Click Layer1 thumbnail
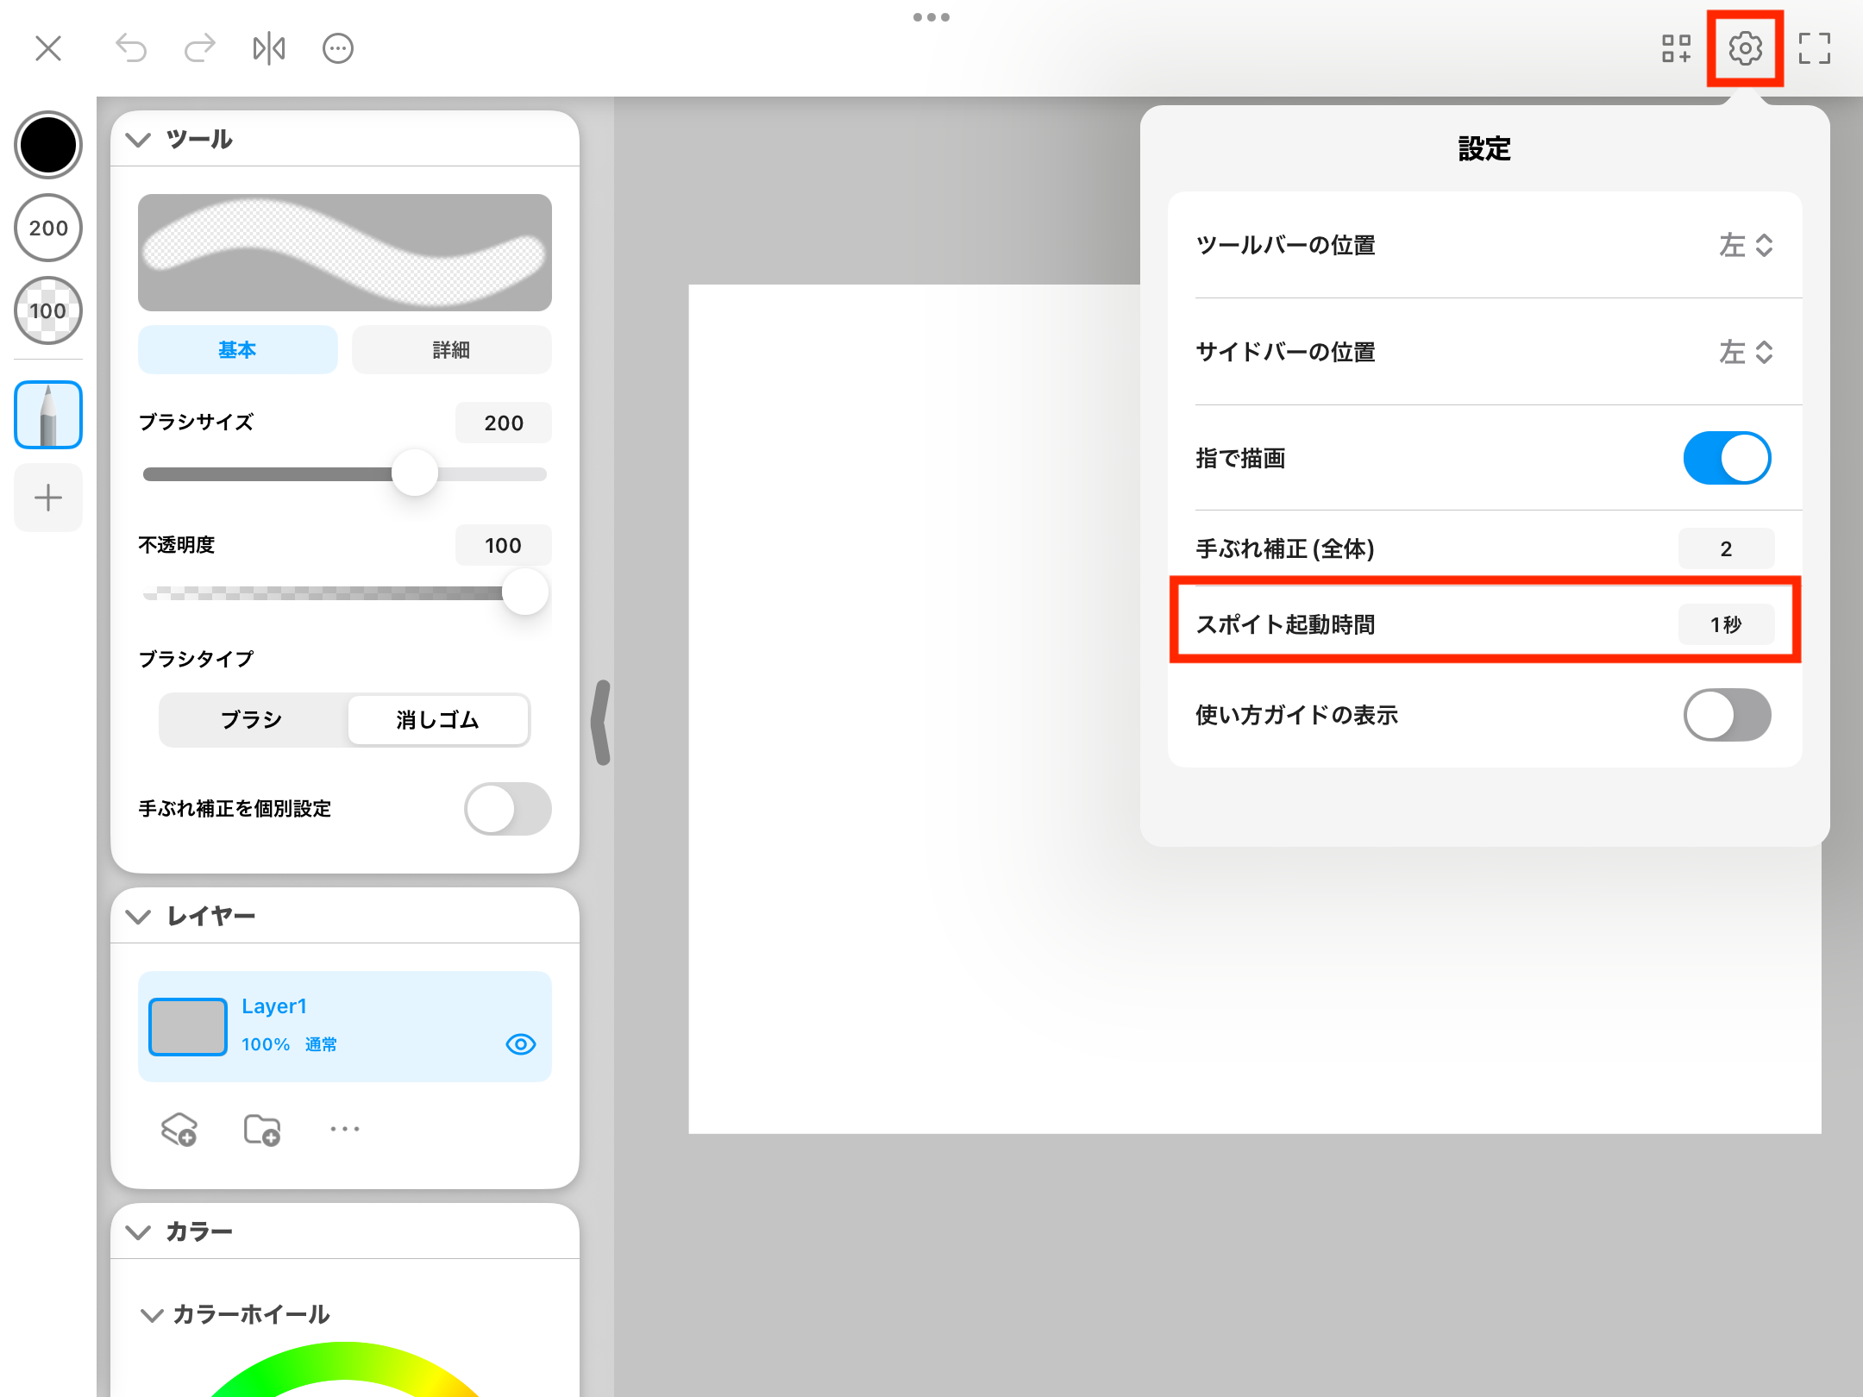The image size is (1863, 1397). [188, 1027]
